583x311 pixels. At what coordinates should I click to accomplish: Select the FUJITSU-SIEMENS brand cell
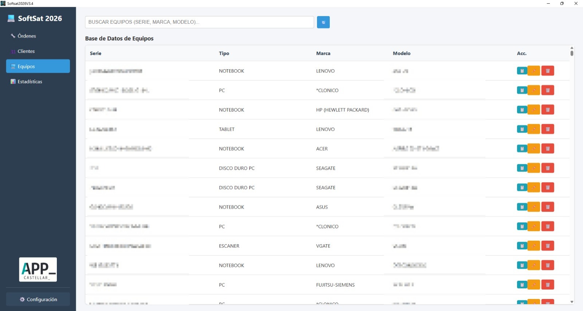point(335,285)
